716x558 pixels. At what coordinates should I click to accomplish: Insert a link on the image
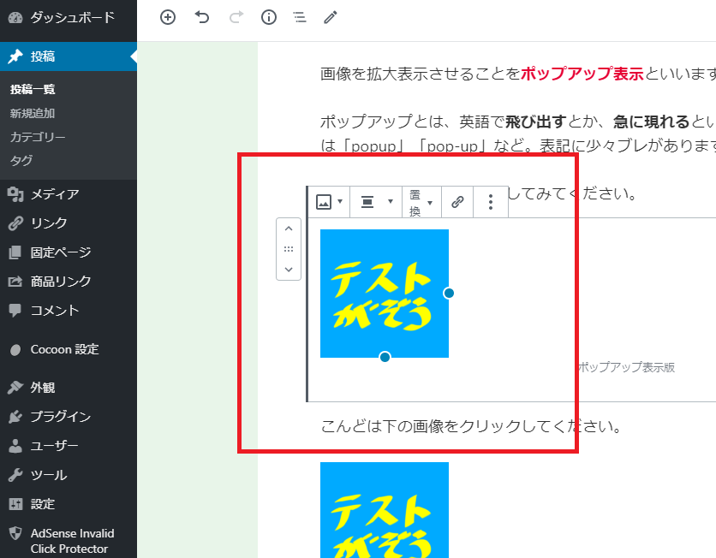coord(457,202)
